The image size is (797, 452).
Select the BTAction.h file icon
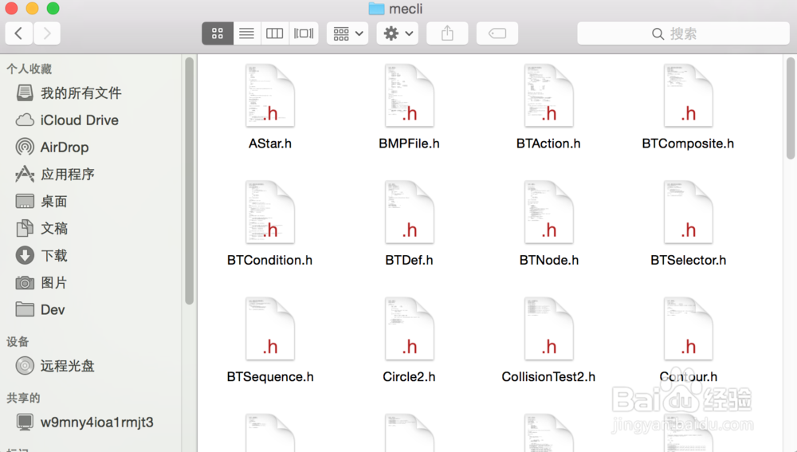(548, 95)
